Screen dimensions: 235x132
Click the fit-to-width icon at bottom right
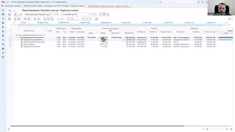click(231, 129)
